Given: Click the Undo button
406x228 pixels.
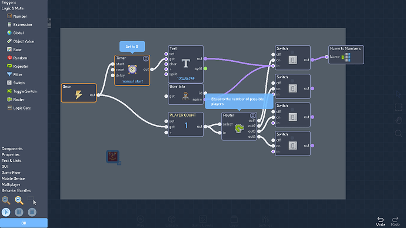Looking at the screenshot, I should tap(380, 221).
